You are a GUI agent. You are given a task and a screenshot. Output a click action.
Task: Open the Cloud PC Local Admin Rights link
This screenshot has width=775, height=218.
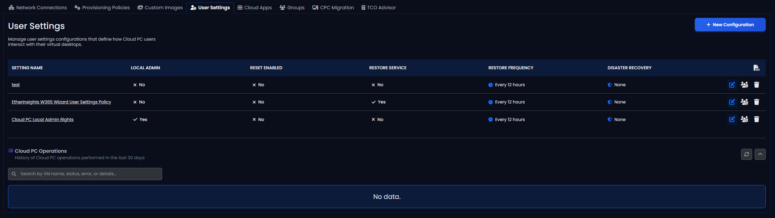tap(43, 119)
